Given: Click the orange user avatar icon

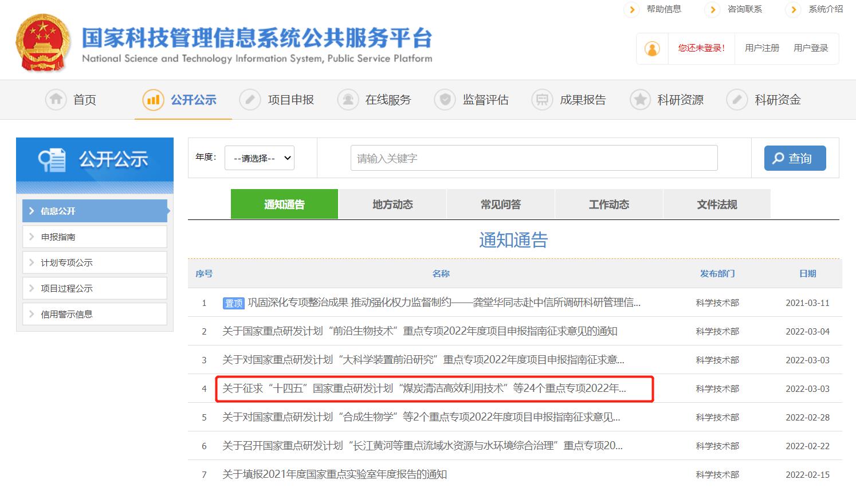Looking at the screenshot, I should (652, 48).
